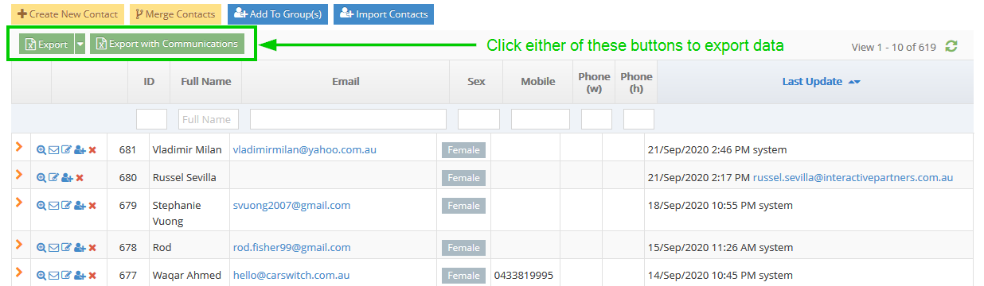Delete Stephanie Vuong with red X icon
The height and width of the screenshot is (286, 984).
point(92,206)
